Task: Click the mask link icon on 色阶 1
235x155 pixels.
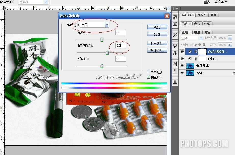Action: [196, 59]
